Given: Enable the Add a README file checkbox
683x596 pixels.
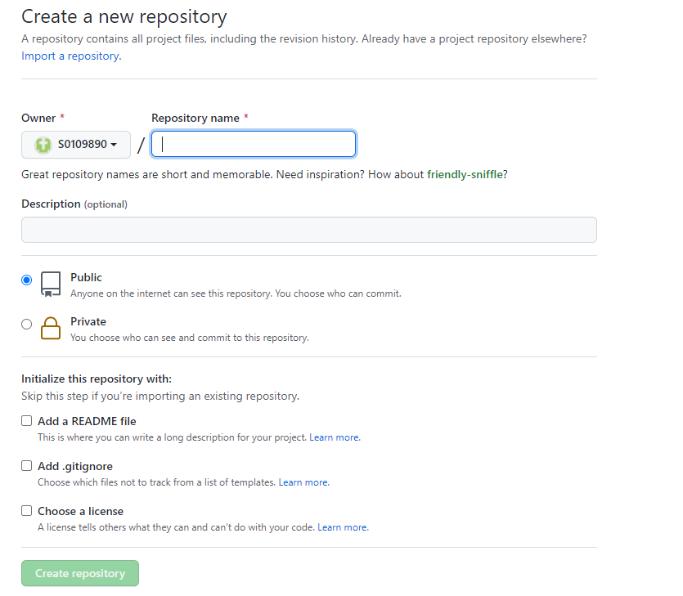Looking at the screenshot, I should click(26, 420).
